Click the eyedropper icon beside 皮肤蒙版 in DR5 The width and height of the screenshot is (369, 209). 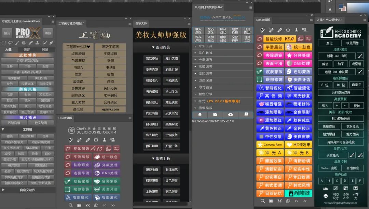click(x=260, y=72)
